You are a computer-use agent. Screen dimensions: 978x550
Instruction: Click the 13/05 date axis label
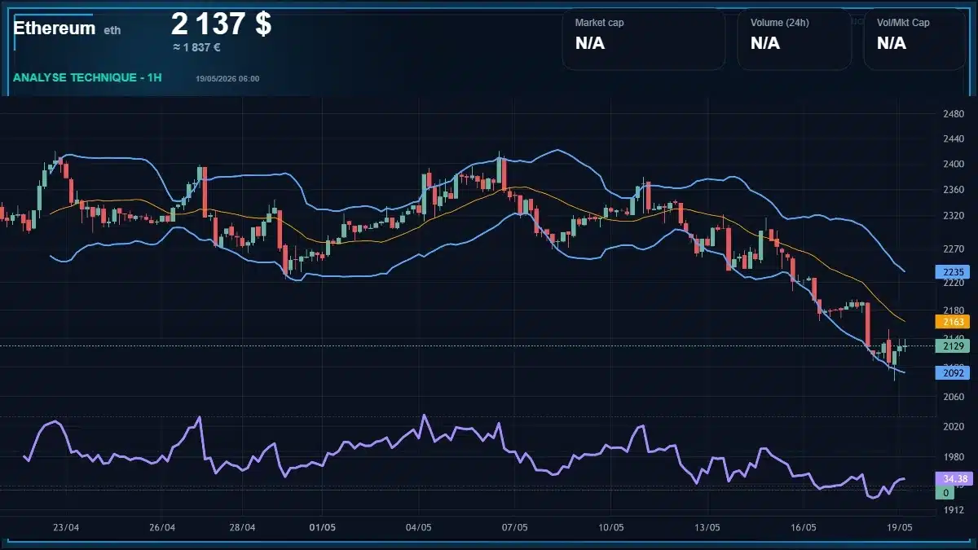pos(707,527)
